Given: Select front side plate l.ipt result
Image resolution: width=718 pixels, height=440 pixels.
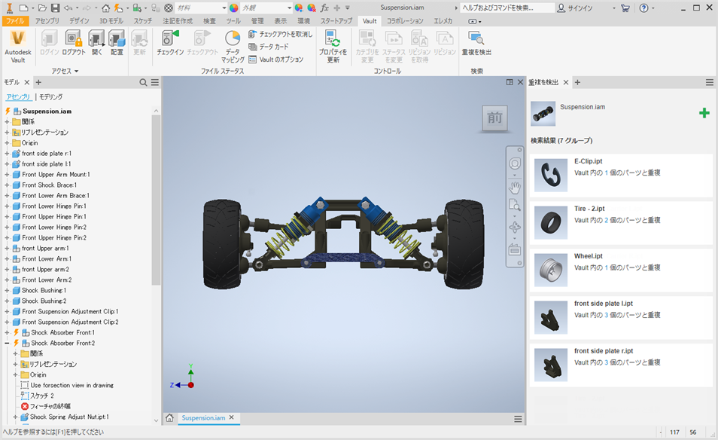Looking at the screenshot, I should 621,318.
